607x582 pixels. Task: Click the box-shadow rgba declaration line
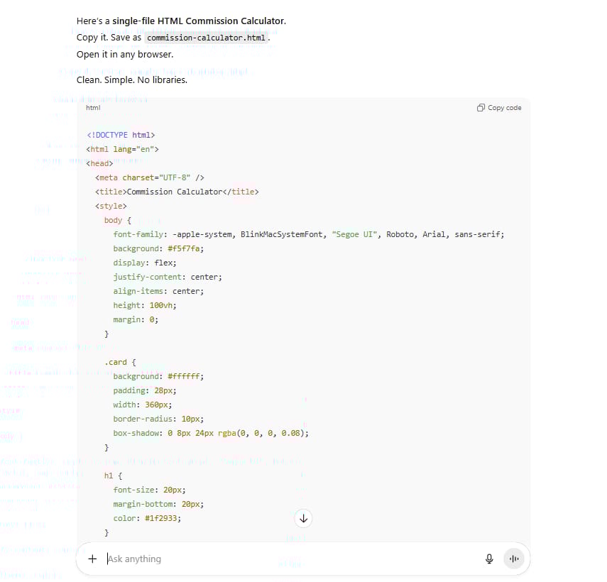coord(211,433)
